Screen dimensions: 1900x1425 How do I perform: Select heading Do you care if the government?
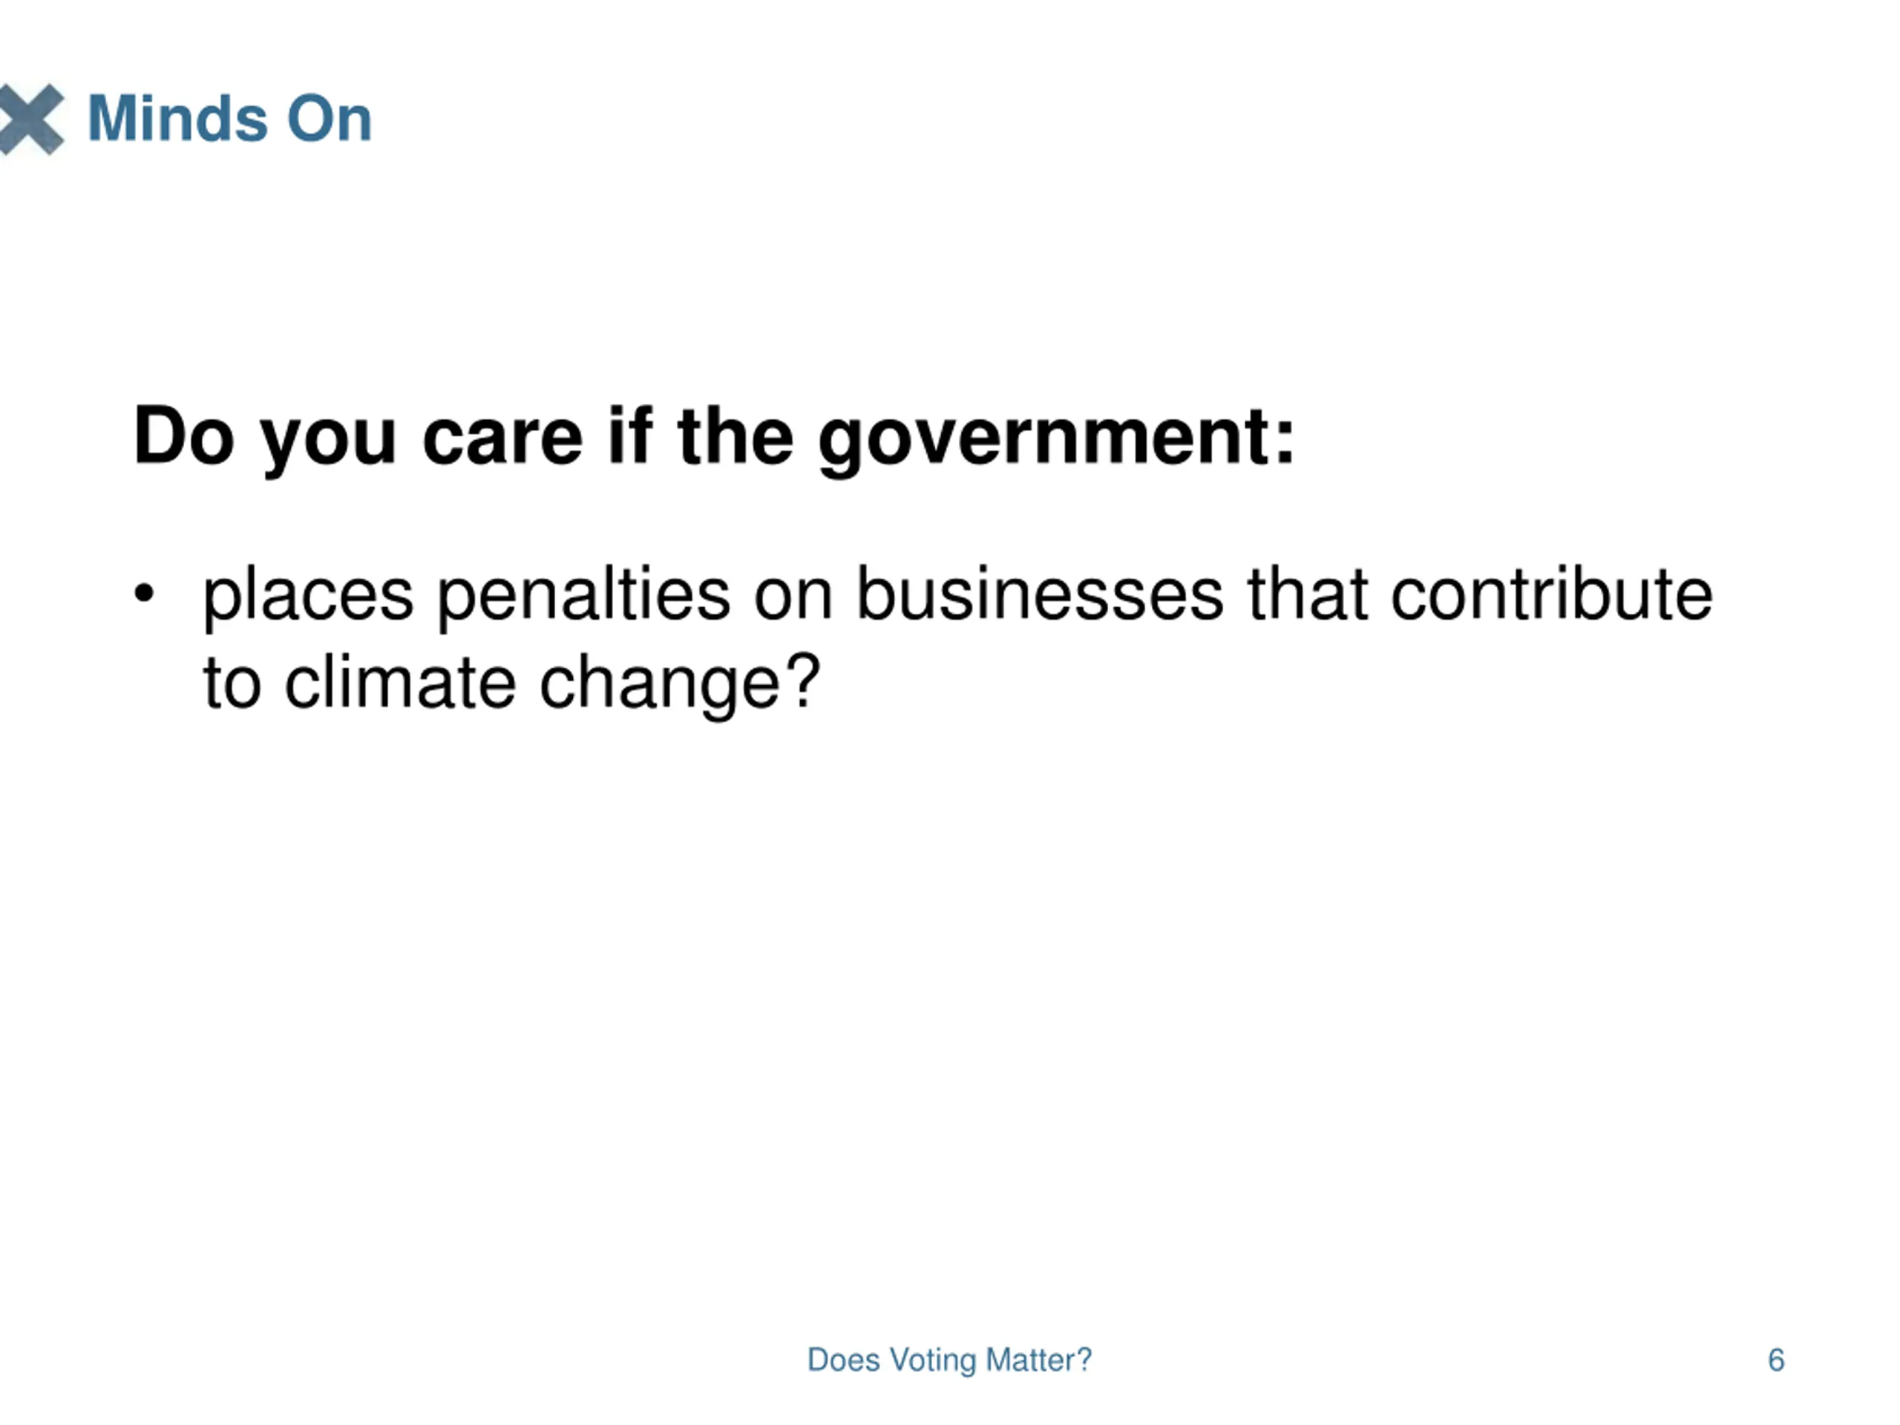click(x=714, y=439)
